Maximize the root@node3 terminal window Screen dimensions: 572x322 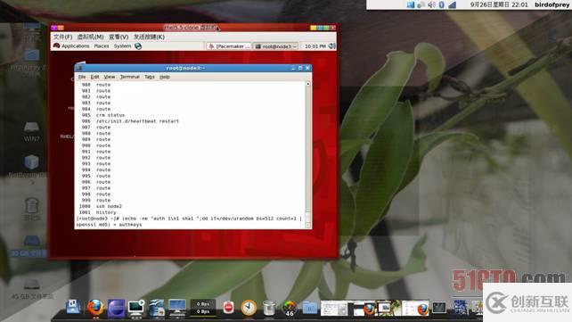[x=300, y=68]
